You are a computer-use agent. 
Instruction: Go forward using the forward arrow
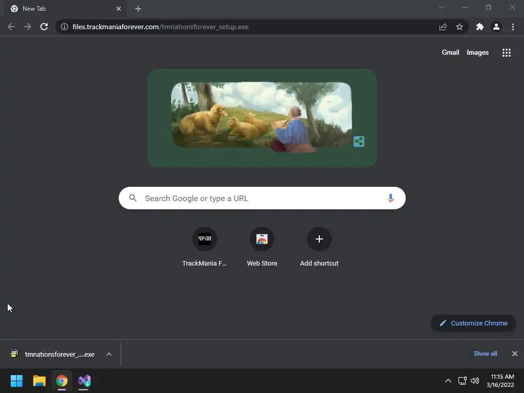[x=28, y=27]
